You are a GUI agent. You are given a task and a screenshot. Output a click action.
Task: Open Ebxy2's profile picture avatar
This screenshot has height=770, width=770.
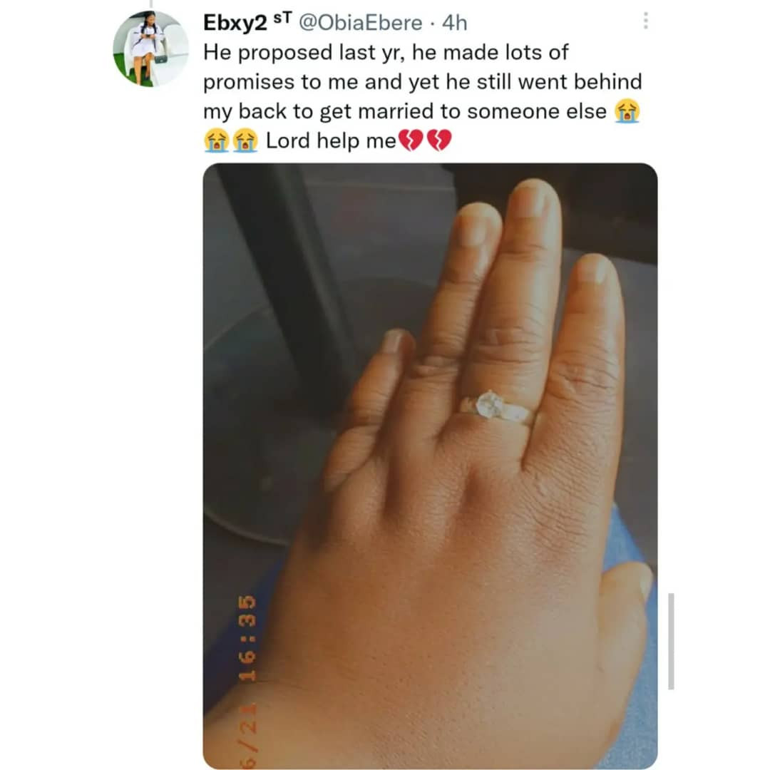tap(150, 48)
